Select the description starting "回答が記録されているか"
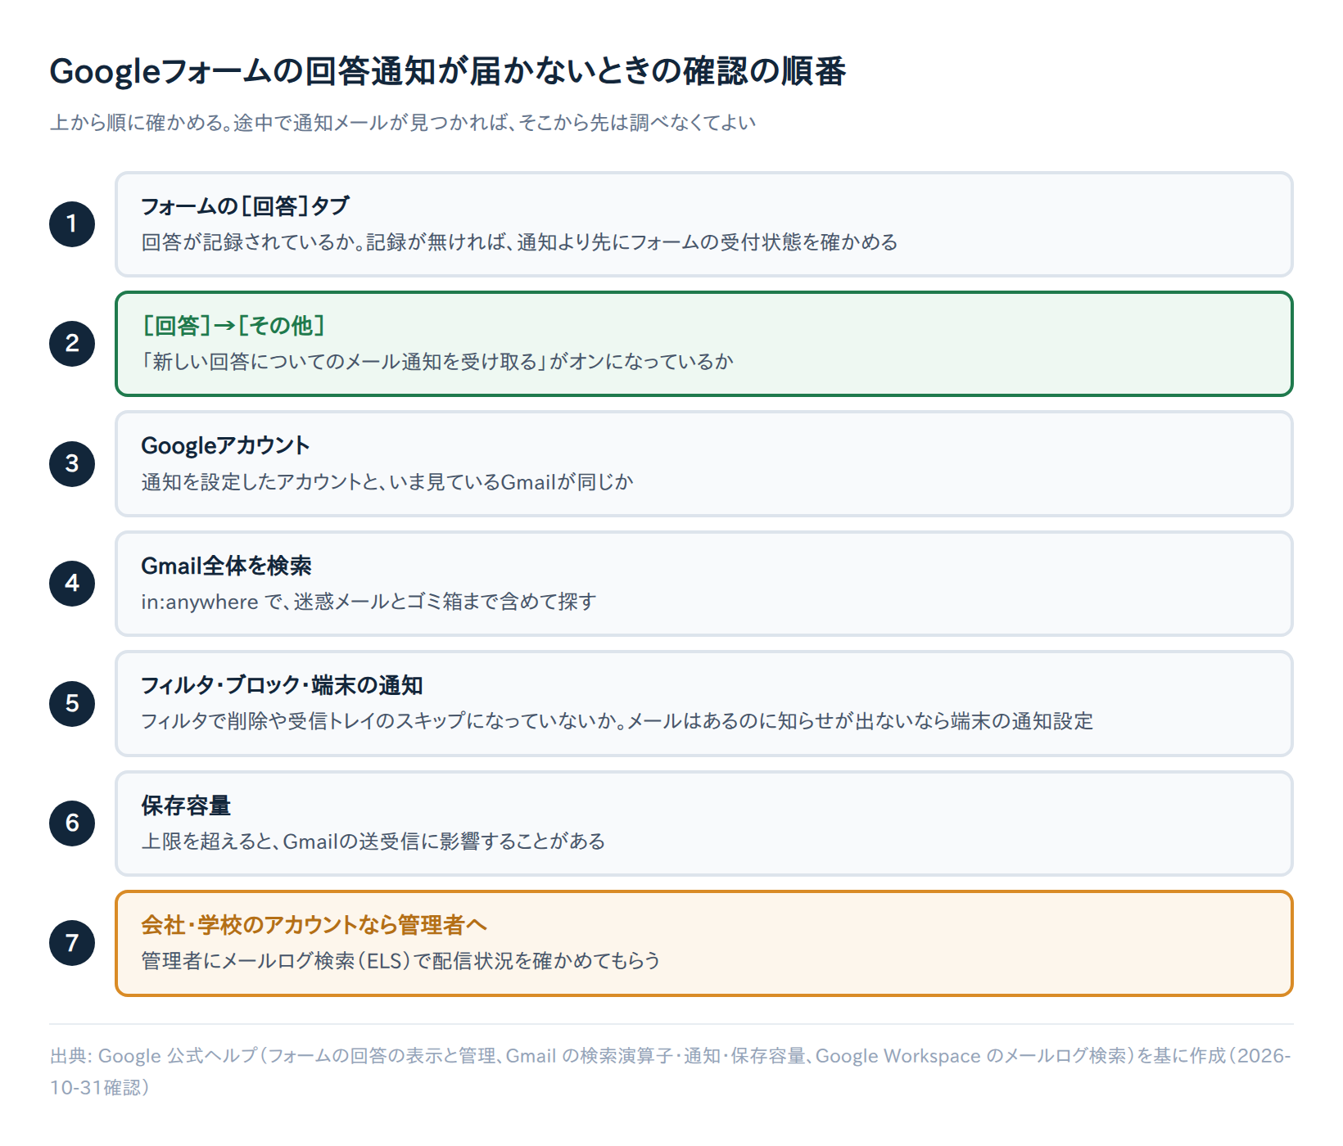Viewport: 1343px width, 1146px height. [519, 242]
